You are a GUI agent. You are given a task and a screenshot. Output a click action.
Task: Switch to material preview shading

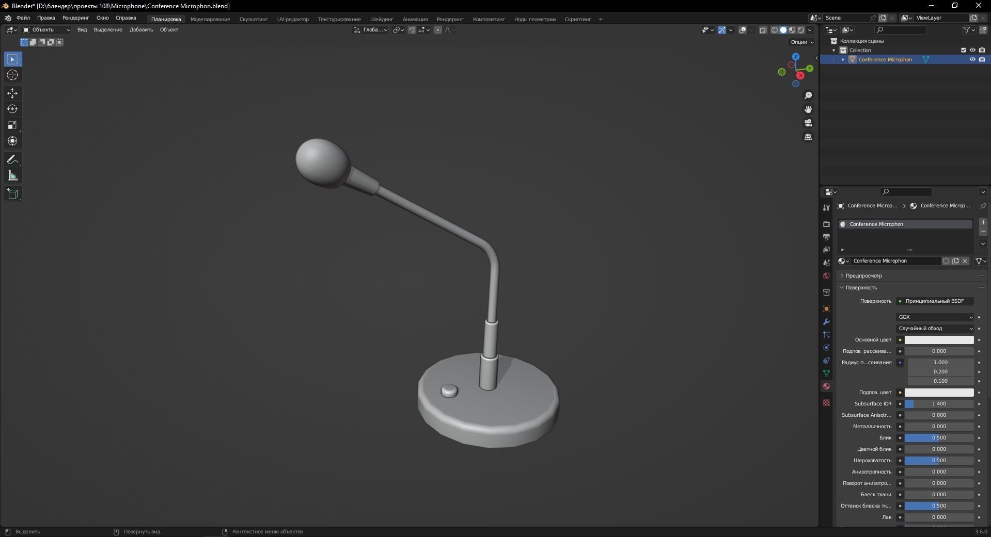click(x=792, y=30)
